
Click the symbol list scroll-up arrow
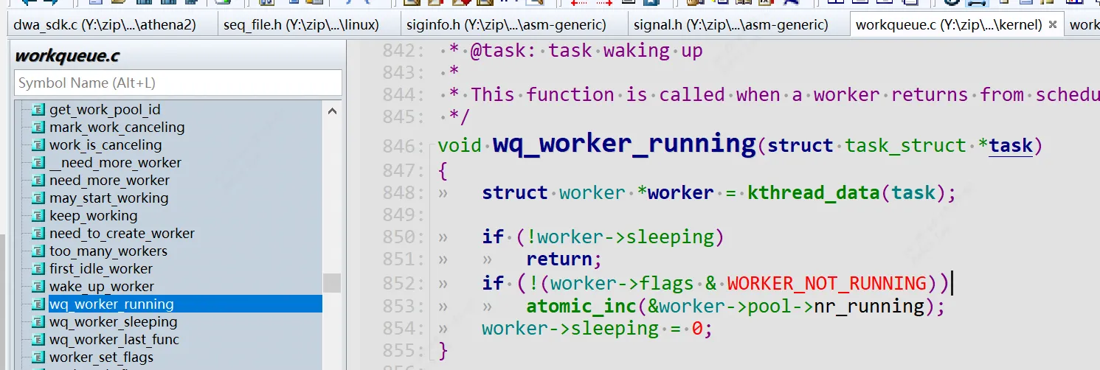click(x=332, y=111)
